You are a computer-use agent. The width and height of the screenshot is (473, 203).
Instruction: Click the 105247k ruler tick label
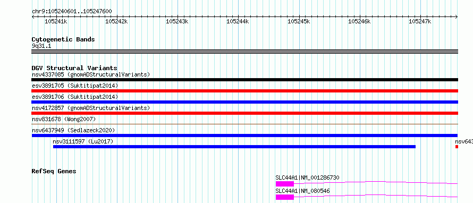[x=420, y=21]
